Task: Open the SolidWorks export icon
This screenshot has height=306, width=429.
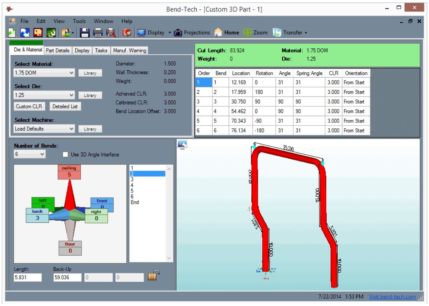Action: point(127,33)
